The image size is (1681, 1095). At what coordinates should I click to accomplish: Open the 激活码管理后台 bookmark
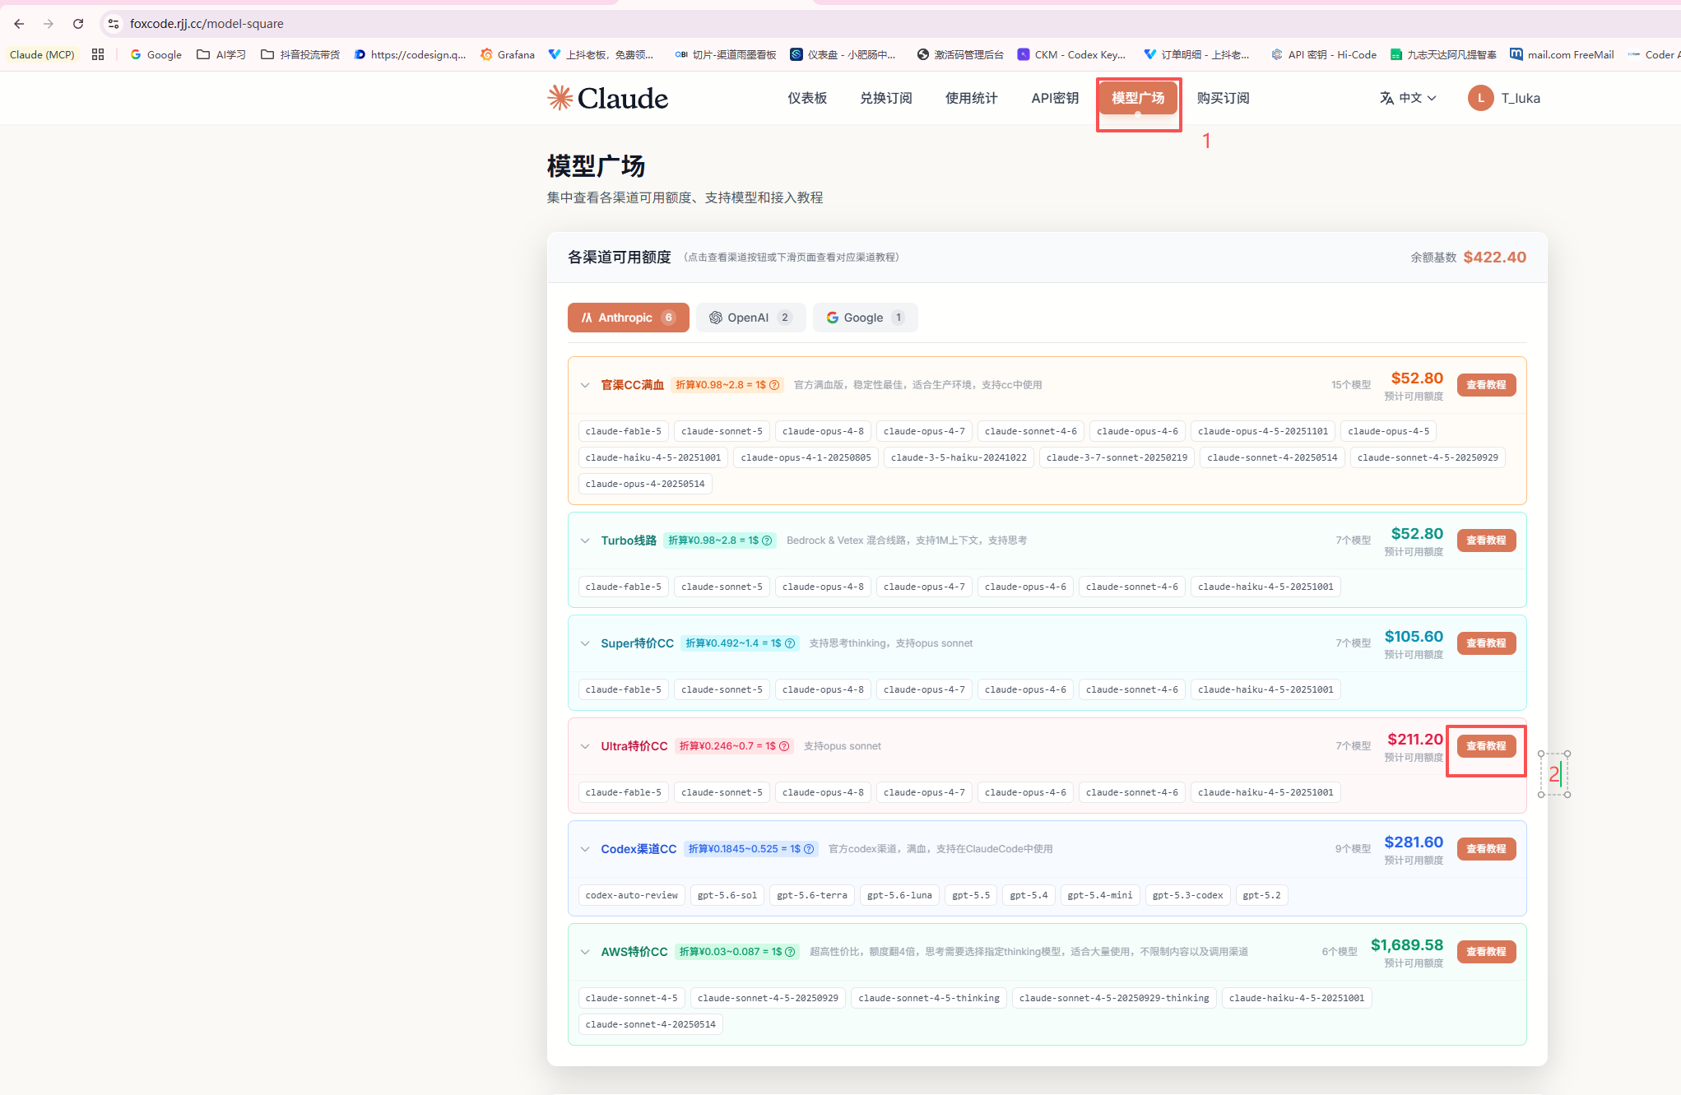[960, 54]
